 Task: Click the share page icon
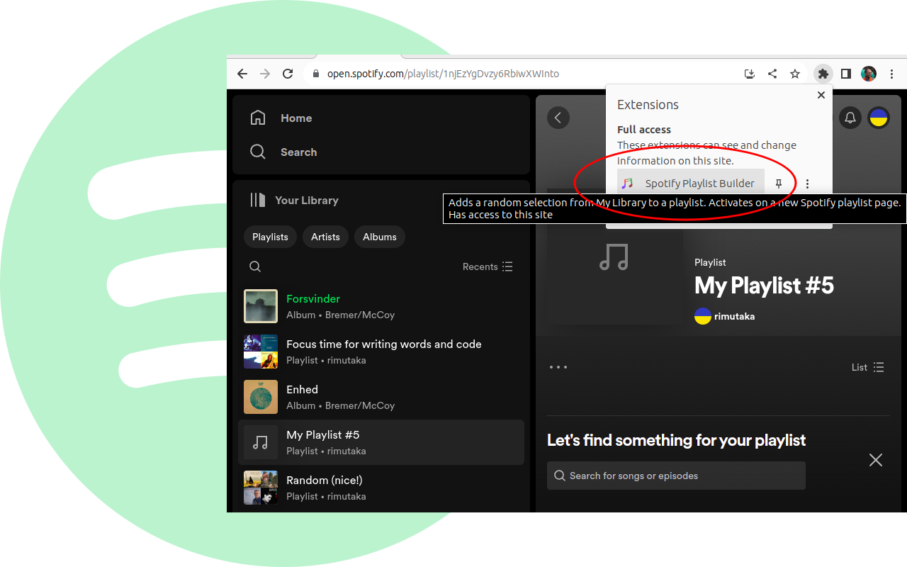772,74
